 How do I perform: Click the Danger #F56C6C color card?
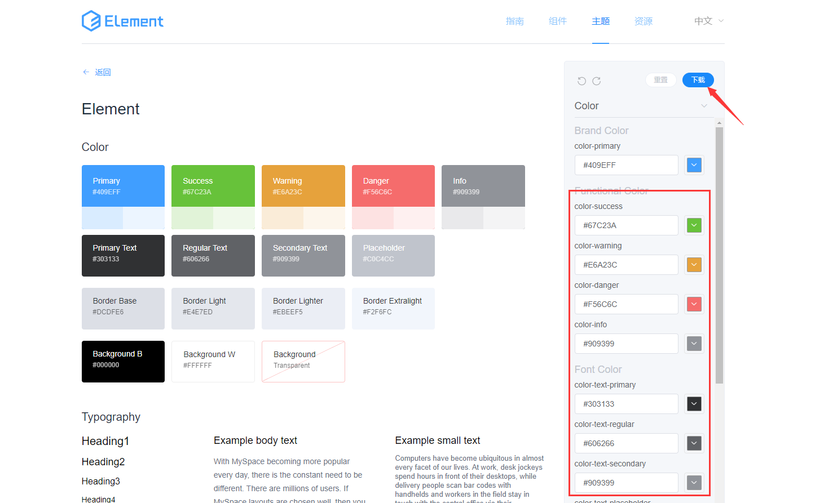coord(393,197)
